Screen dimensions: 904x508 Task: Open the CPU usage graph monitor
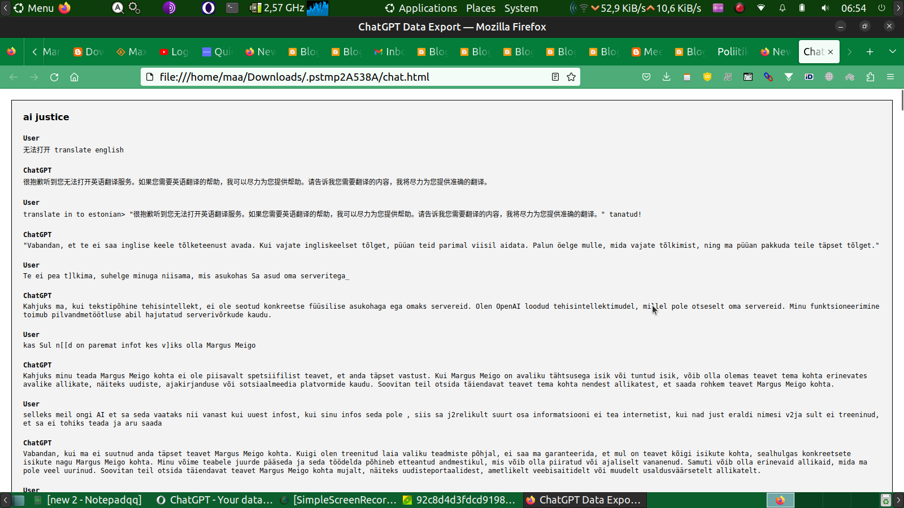point(318,8)
